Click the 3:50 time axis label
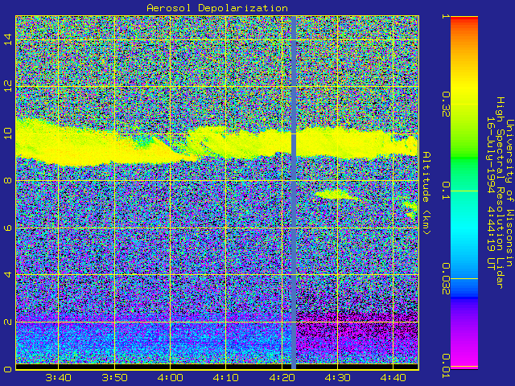 point(114,377)
